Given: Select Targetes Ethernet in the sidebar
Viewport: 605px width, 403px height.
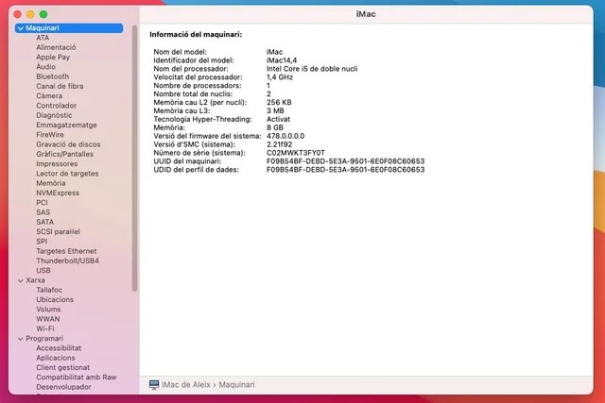Looking at the screenshot, I should pyautogui.click(x=66, y=251).
